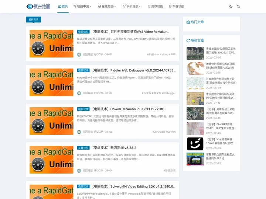Open AVS Video ReMaker article title

[130, 32]
